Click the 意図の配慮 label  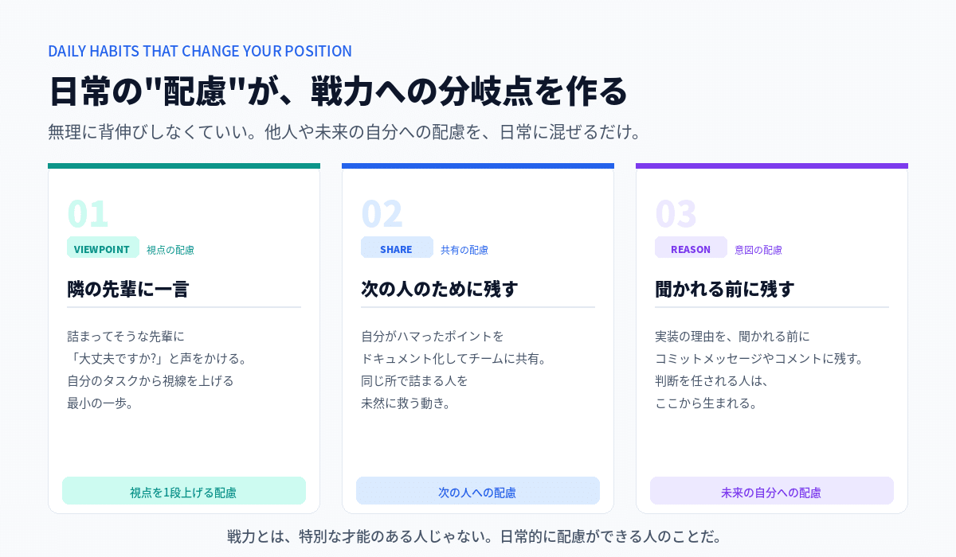[758, 250]
